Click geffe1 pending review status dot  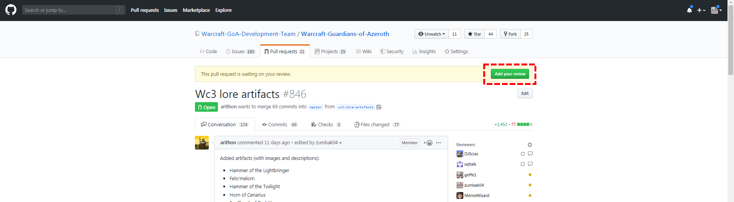530,175
